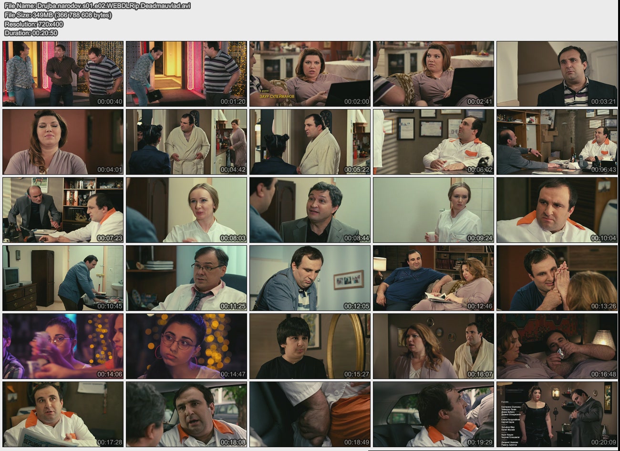
Task: Click the Duration 00:20:50 text
Action: pos(31,33)
